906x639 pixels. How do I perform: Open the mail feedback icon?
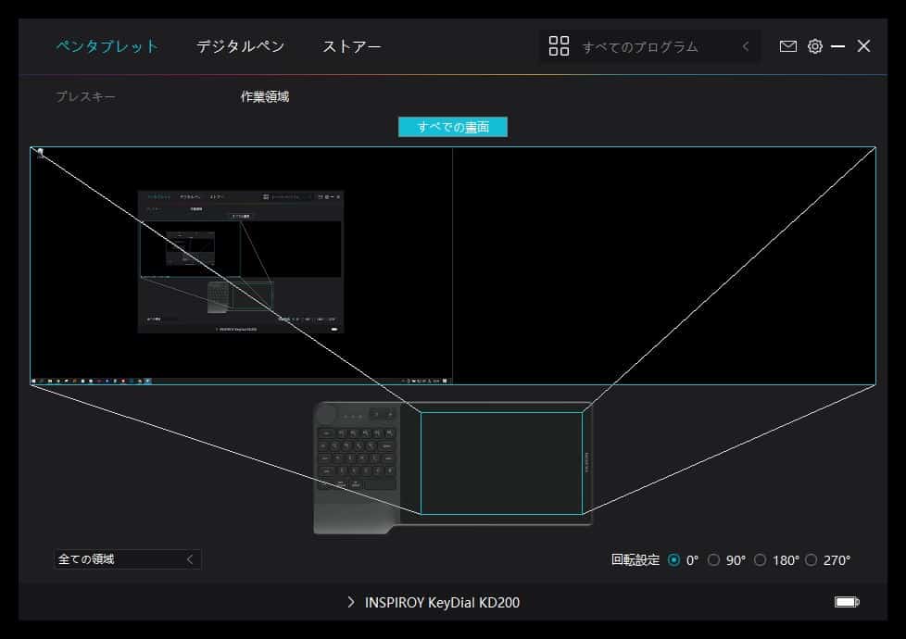[787, 46]
